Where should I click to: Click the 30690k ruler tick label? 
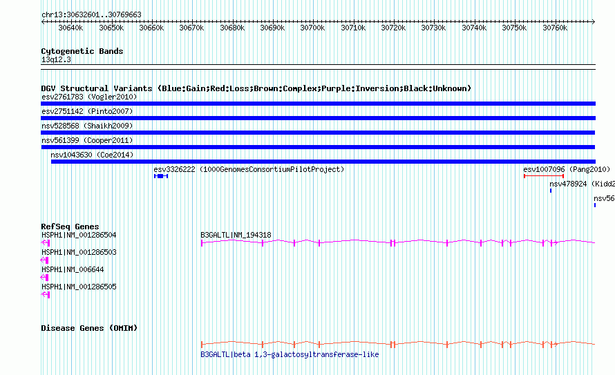[x=272, y=28]
